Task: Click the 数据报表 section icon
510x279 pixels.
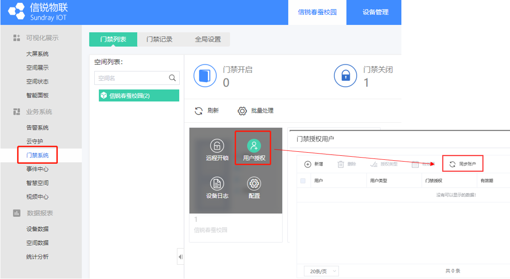Action: pyautogui.click(x=17, y=213)
